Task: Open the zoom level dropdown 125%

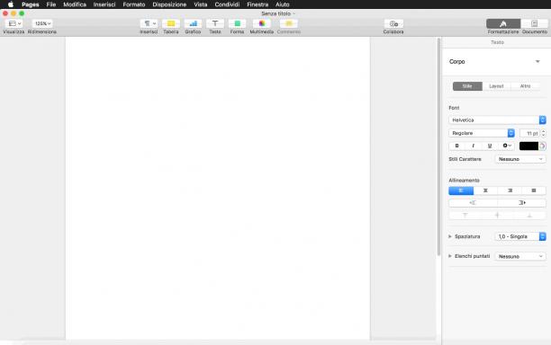Action: tap(42, 23)
